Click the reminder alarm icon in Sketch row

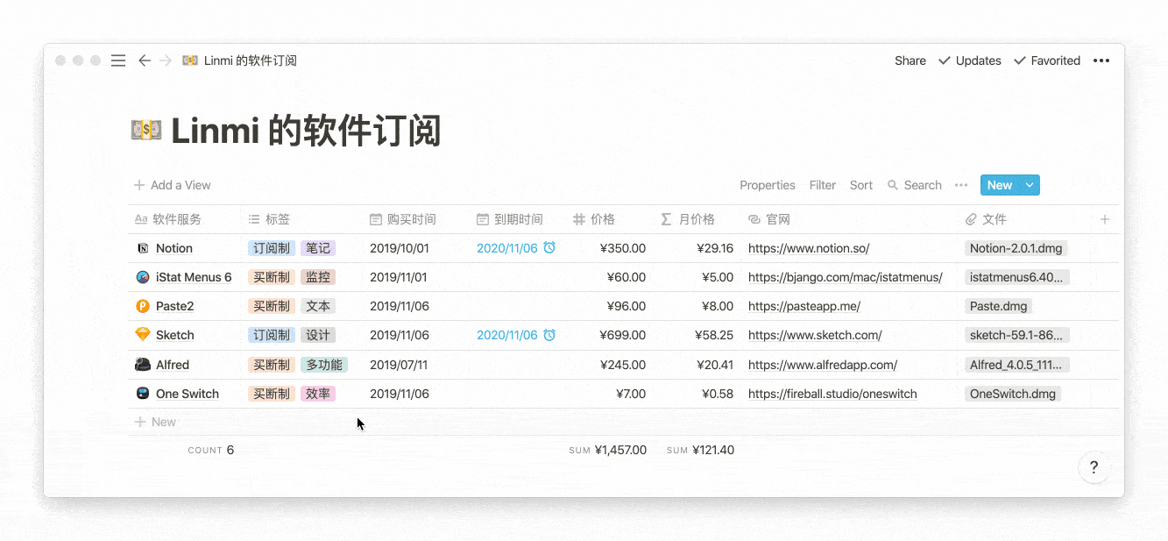click(x=549, y=335)
